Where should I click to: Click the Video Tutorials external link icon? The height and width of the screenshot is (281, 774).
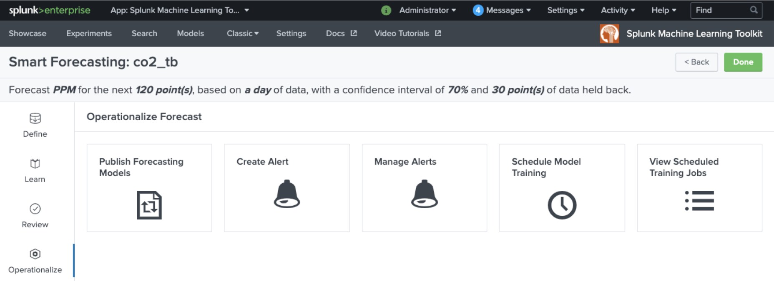(438, 33)
